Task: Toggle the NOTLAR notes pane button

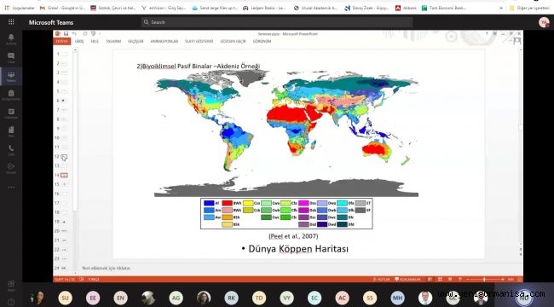Action: 382,280
